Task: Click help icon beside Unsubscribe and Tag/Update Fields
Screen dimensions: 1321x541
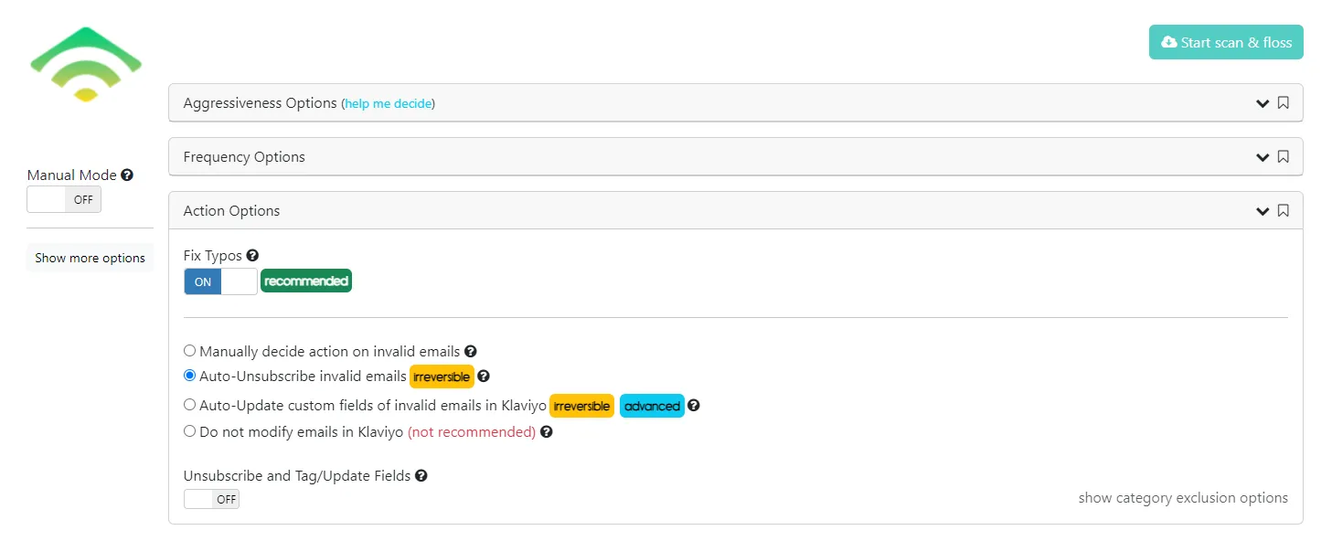Action: 421,476
